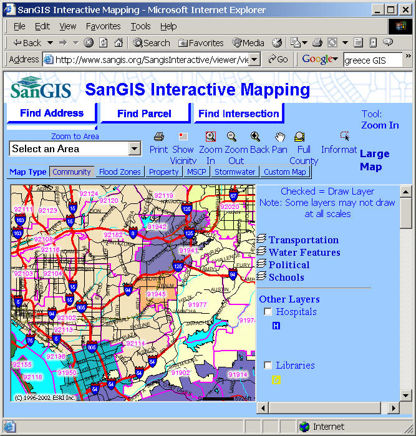Viewport: 416px width, 436px height.
Task: Click the browser Print toolbar icon
Action: coord(317,42)
